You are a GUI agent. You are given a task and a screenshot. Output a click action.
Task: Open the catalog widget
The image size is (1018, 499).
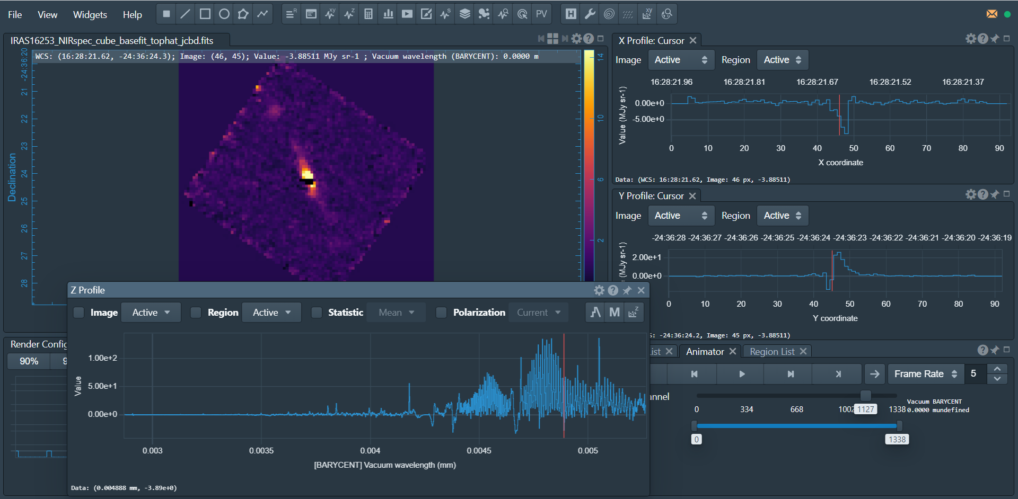(484, 14)
